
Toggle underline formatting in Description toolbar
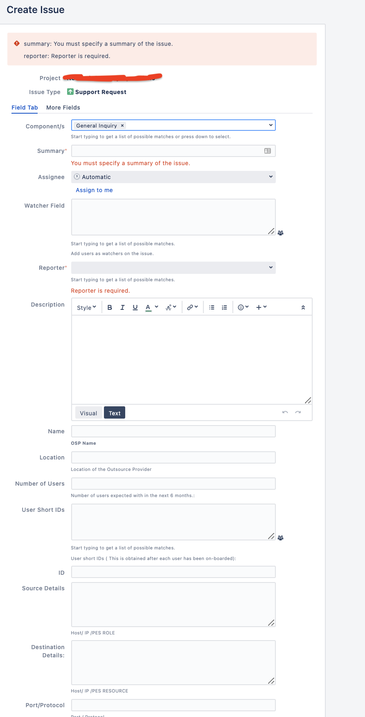[x=135, y=307]
